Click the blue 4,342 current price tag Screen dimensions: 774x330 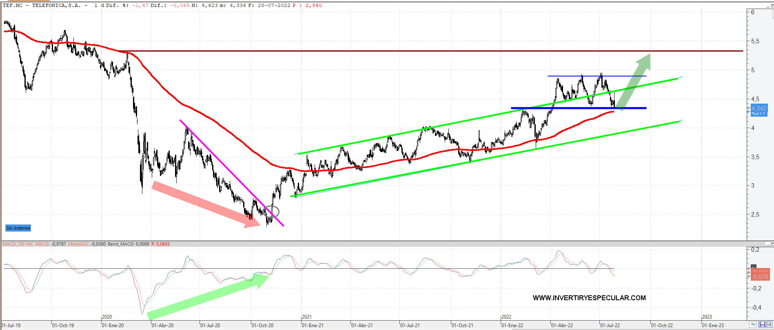click(758, 108)
